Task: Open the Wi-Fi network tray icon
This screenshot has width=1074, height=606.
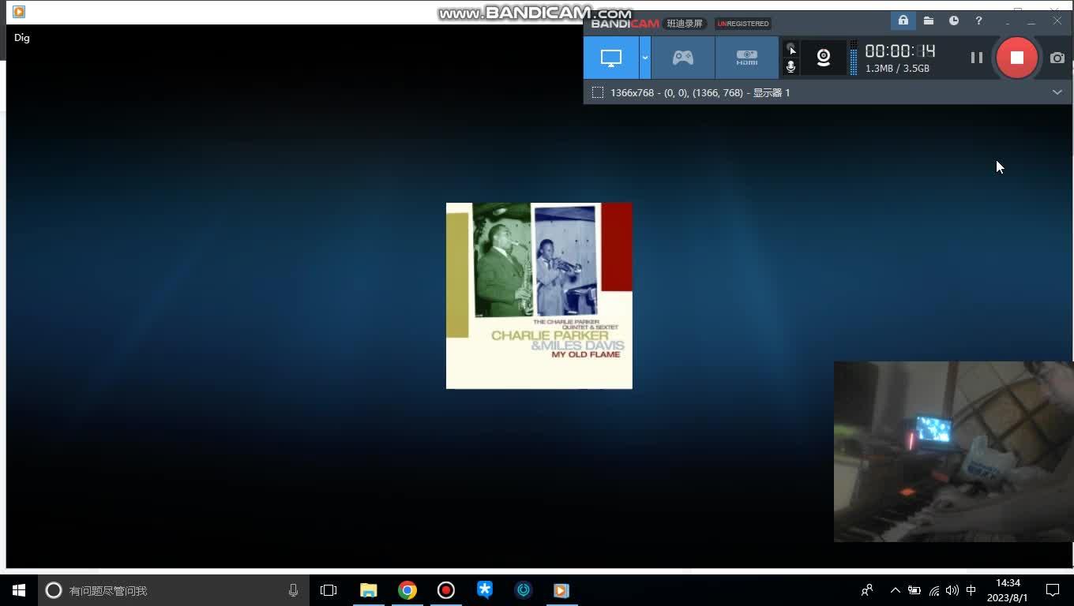Action: point(934,590)
